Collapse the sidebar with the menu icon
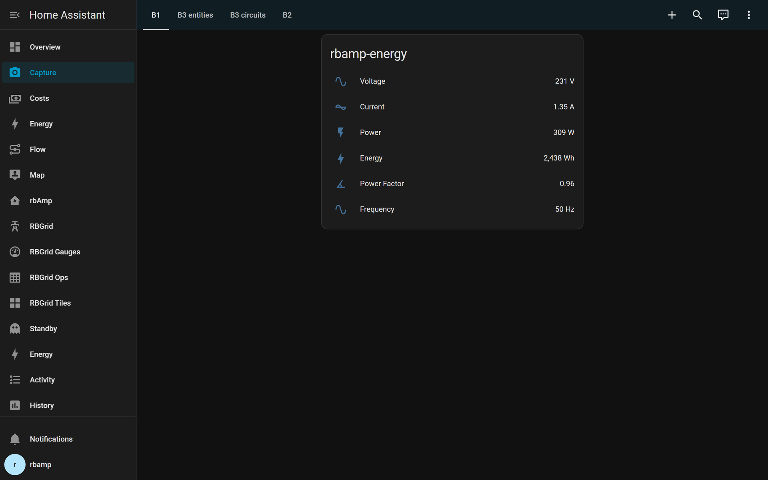 tap(15, 15)
